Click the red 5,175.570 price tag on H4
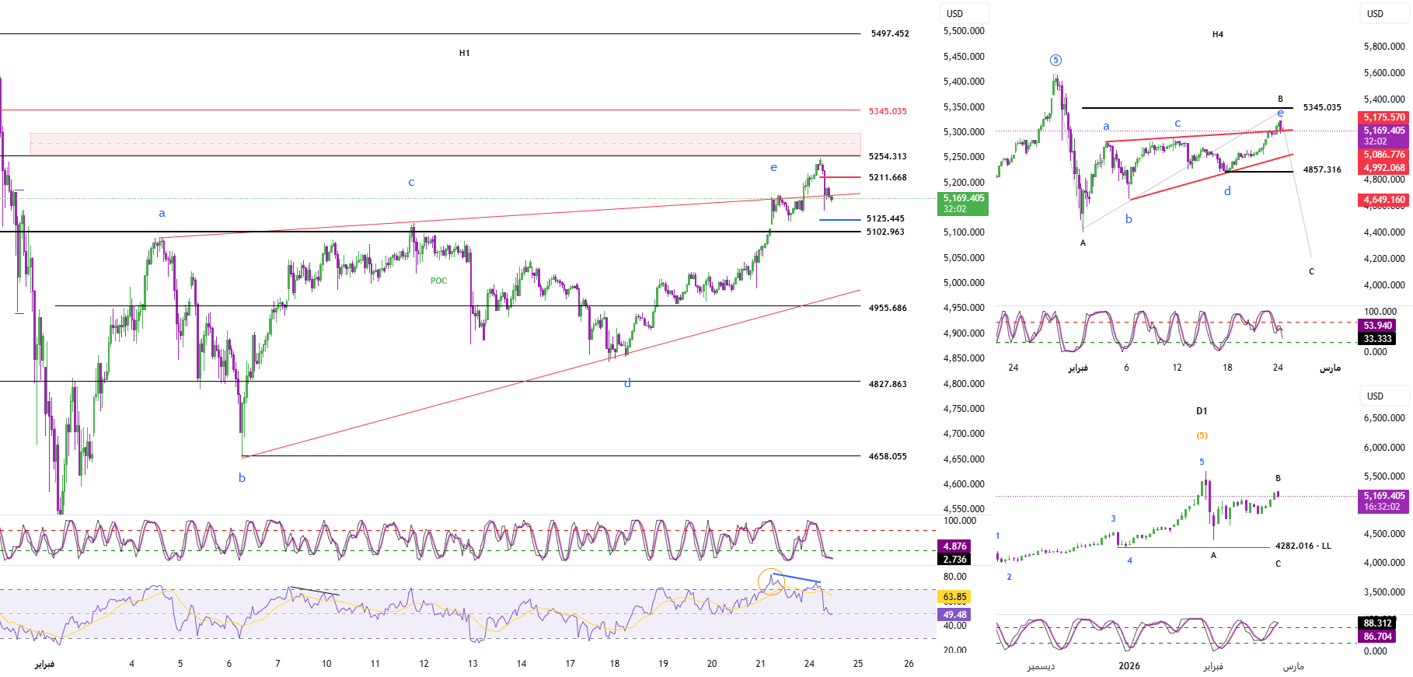This screenshot has width=1413, height=677. [x=1383, y=117]
